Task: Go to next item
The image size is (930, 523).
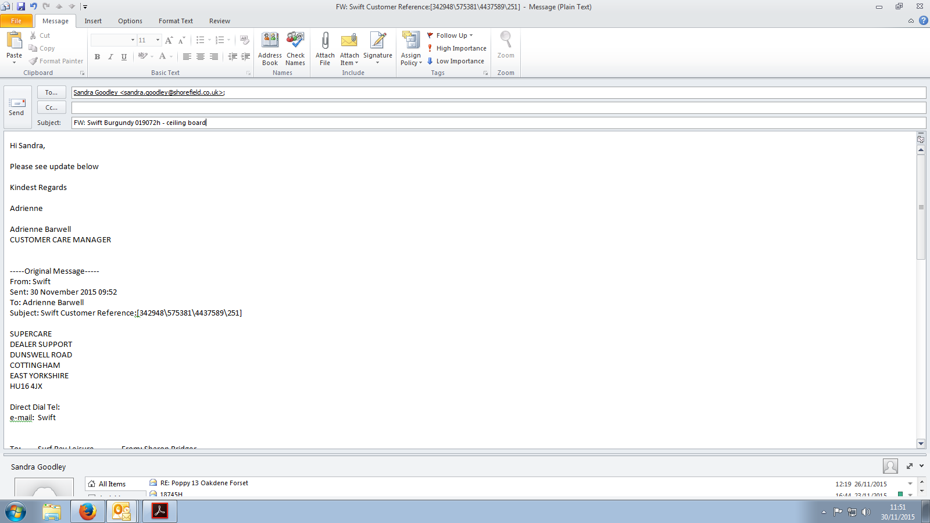Action: 72,6
